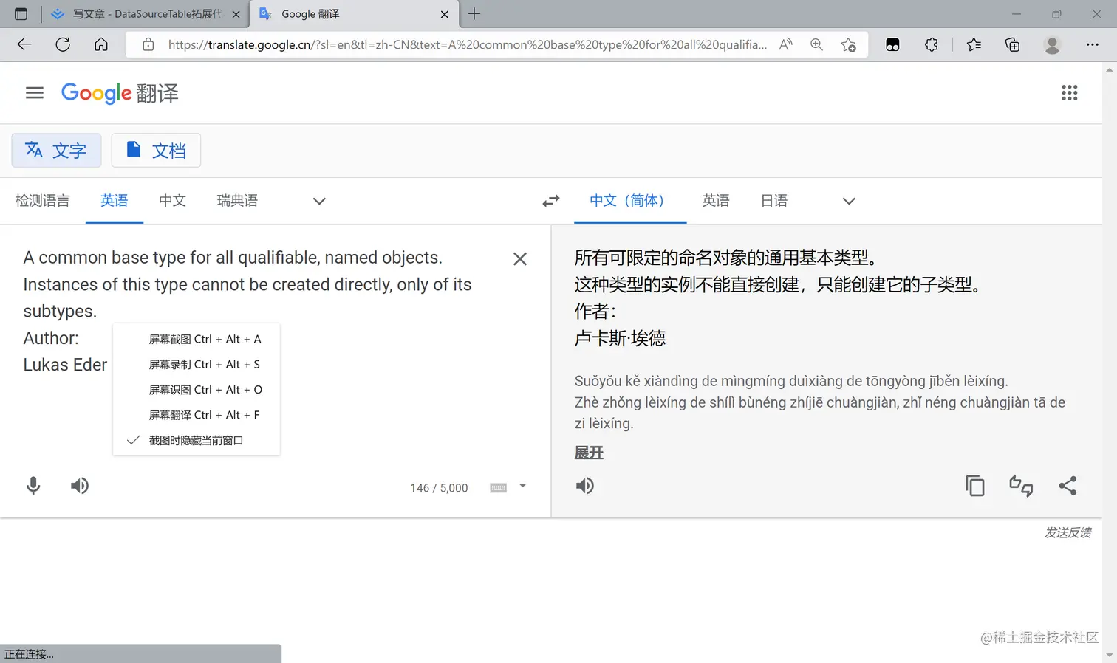Choose 屏幕翻译 Ctrl+Alt+F menu entry

[x=197, y=415]
